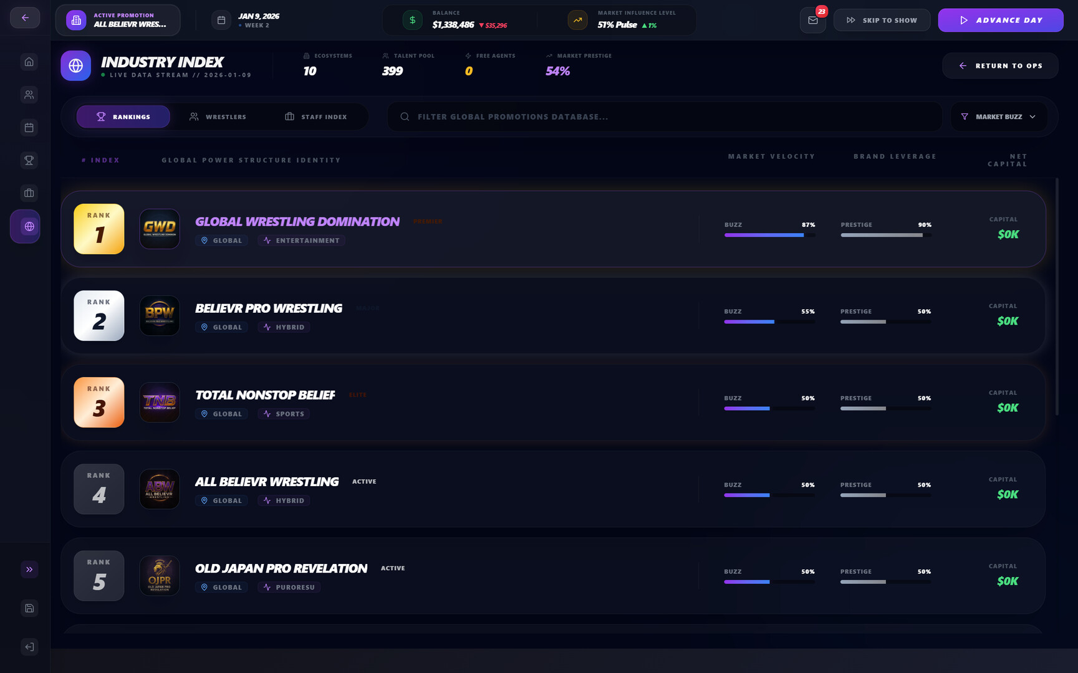Click the Skip to Show button

pyautogui.click(x=882, y=21)
